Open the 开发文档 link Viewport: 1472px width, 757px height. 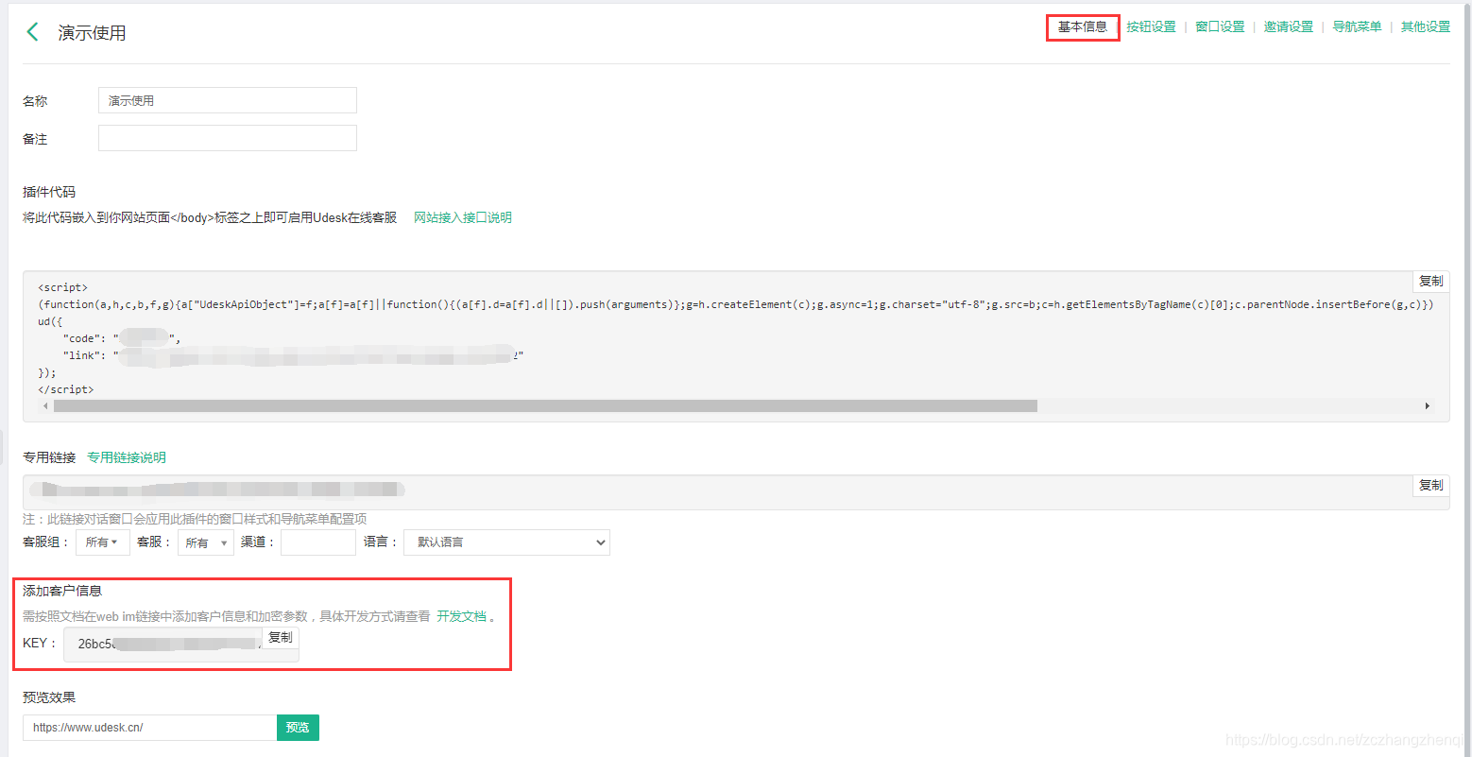click(462, 616)
